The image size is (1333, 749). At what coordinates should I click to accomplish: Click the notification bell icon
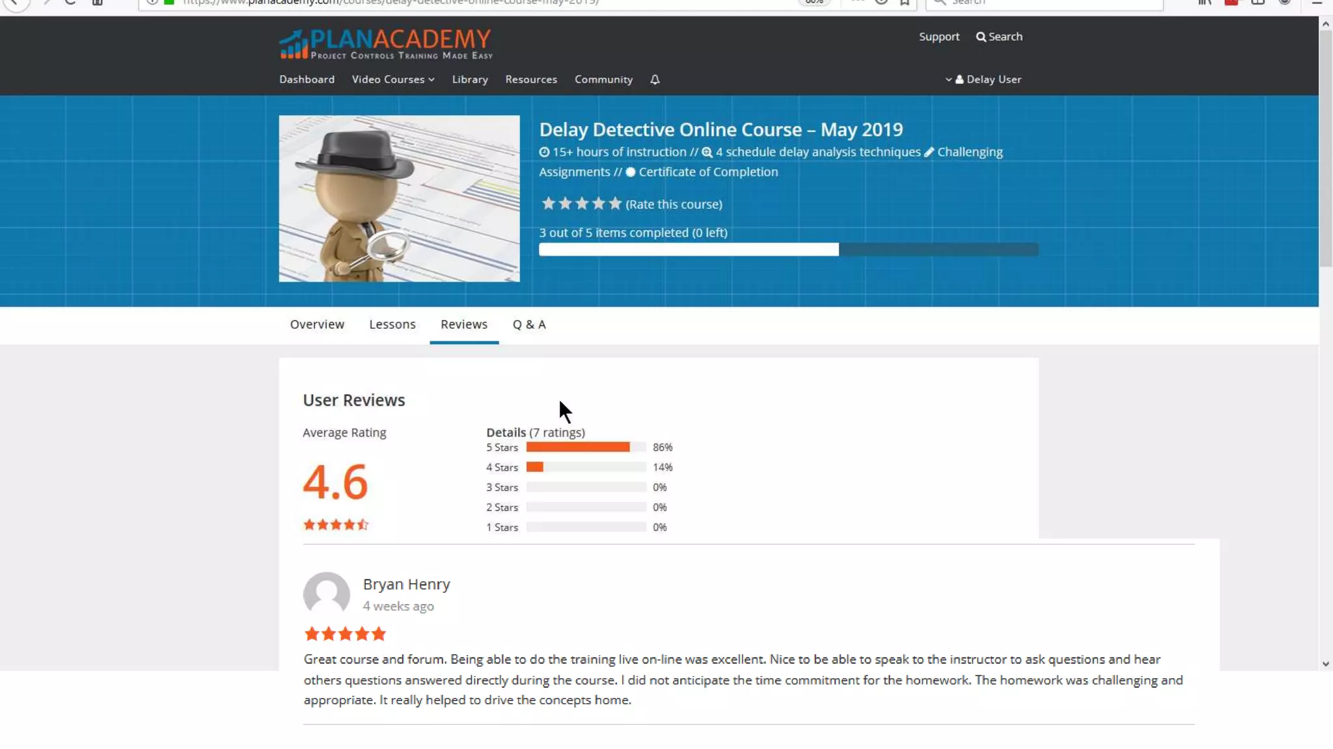coord(655,79)
